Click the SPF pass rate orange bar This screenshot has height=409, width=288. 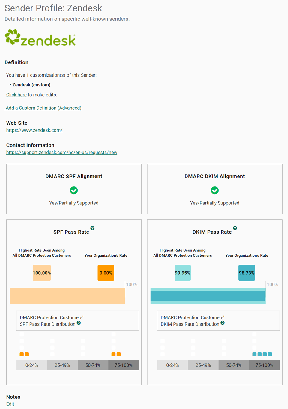click(x=67, y=296)
